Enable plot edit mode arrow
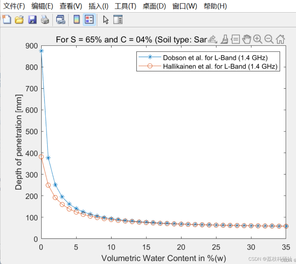The height and width of the screenshot is (264, 296). pos(106,20)
